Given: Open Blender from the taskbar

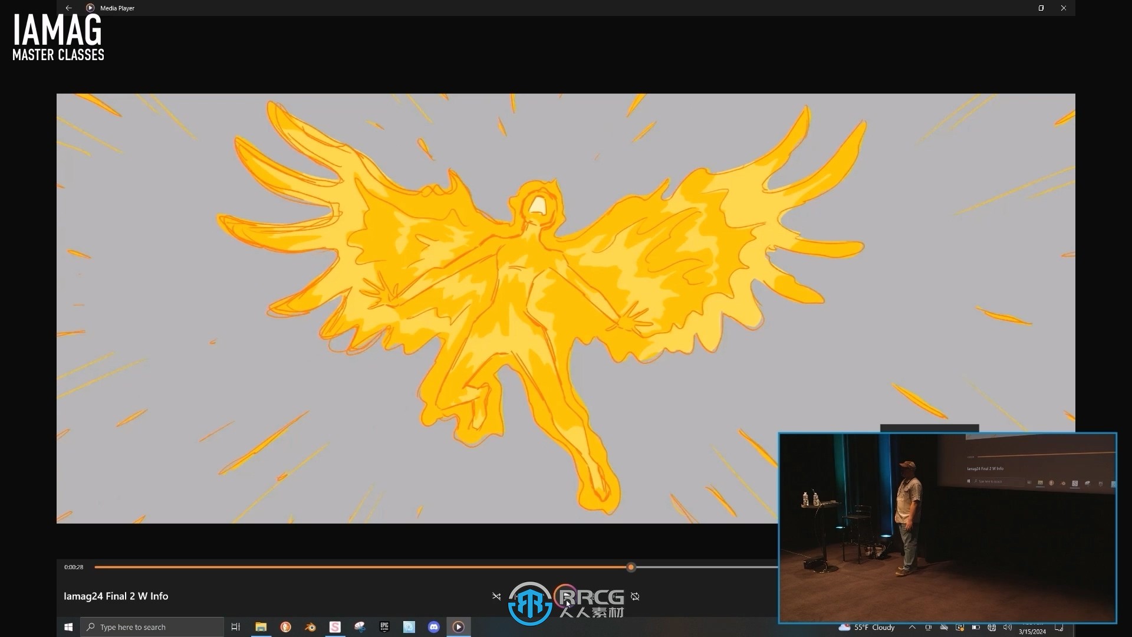Looking at the screenshot, I should [x=310, y=627].
